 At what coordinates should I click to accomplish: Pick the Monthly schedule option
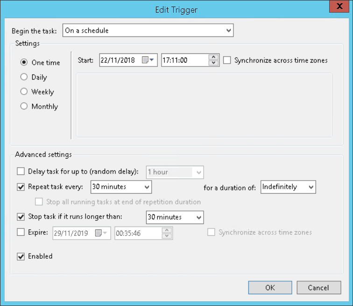pyautogui.click(x=24, y=106)
